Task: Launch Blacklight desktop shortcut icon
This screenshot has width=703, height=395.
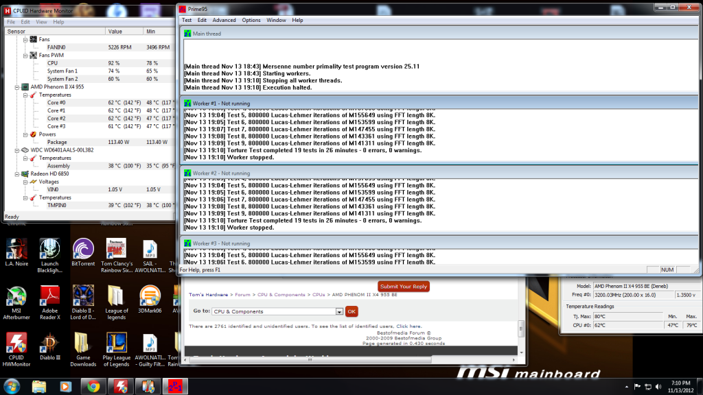Action: pos(49,255)
